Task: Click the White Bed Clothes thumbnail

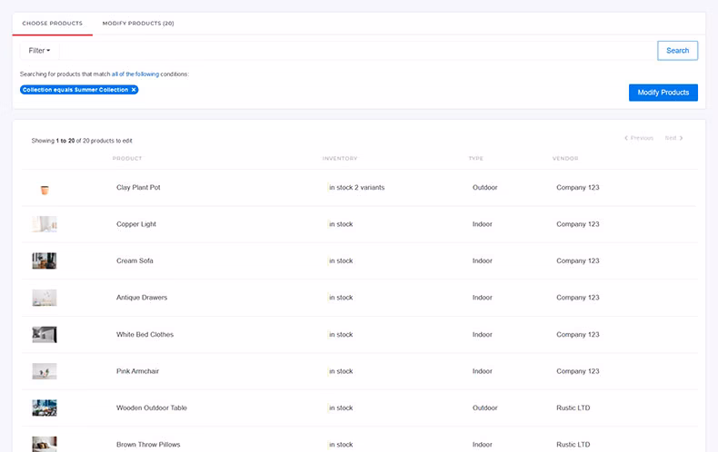Action: (x=45, y=335)
